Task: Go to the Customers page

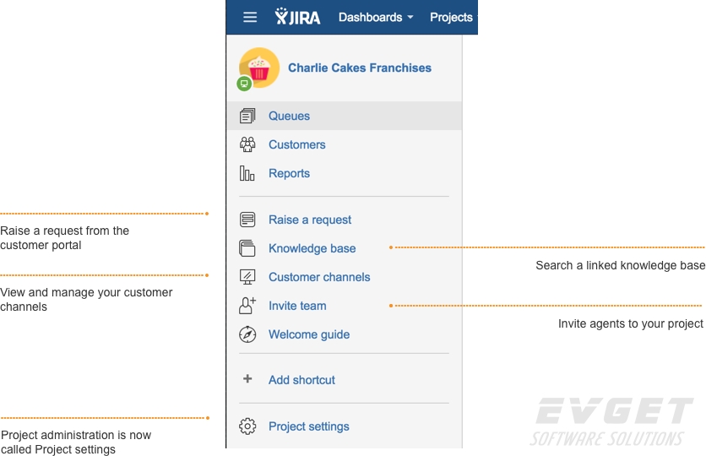Action: 296,144
